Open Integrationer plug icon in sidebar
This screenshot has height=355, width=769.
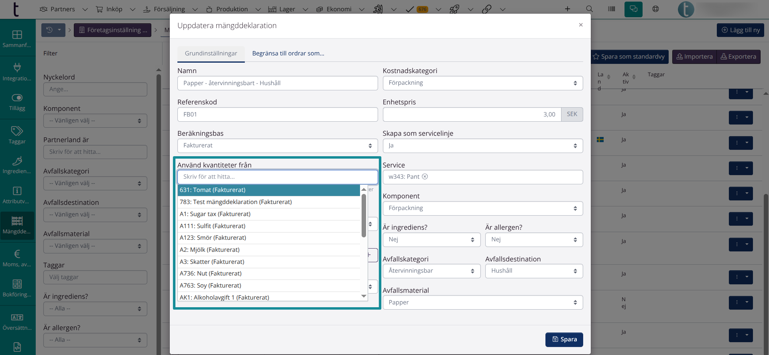pyautogui.click(x=17, y=72)
